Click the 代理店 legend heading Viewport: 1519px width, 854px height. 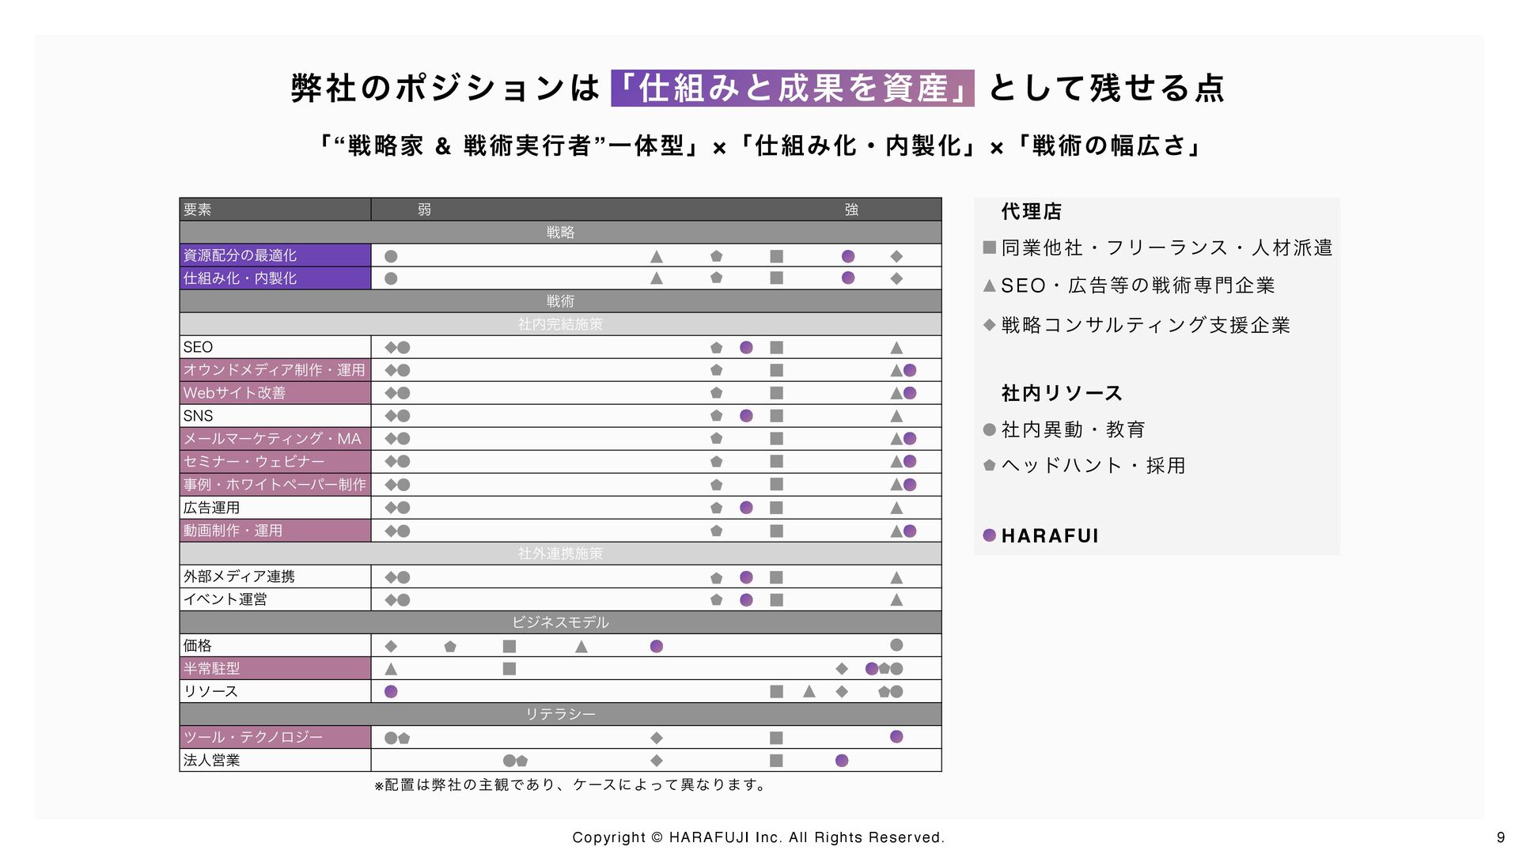click(x=1031, y=211)
